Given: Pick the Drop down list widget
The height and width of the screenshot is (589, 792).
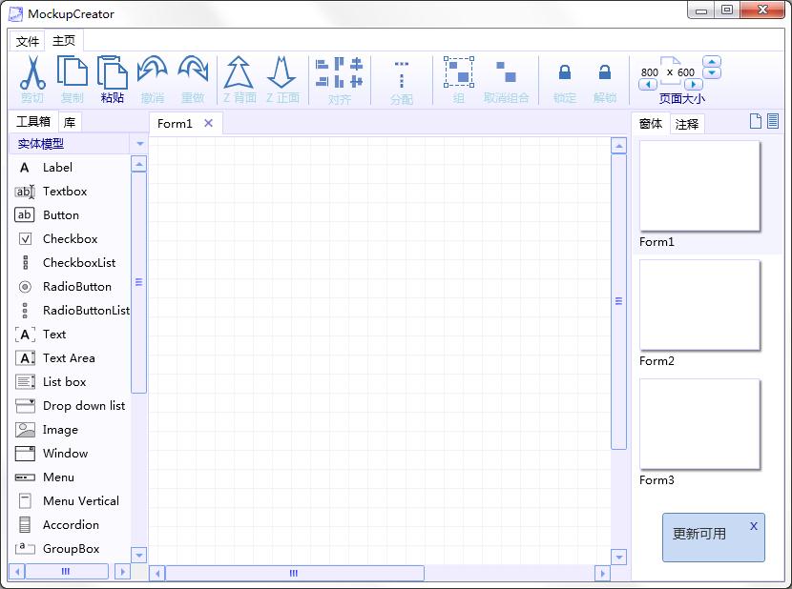Looking at the screenshot, I should [83, 406].
